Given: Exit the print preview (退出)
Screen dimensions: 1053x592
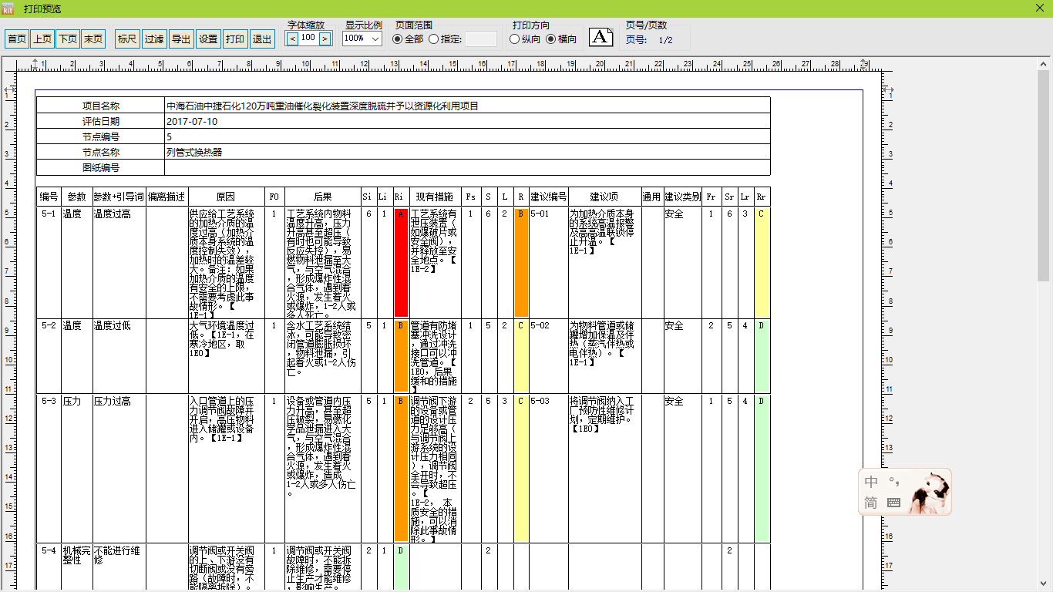Looking at the screenshot, I should point(262,39).
